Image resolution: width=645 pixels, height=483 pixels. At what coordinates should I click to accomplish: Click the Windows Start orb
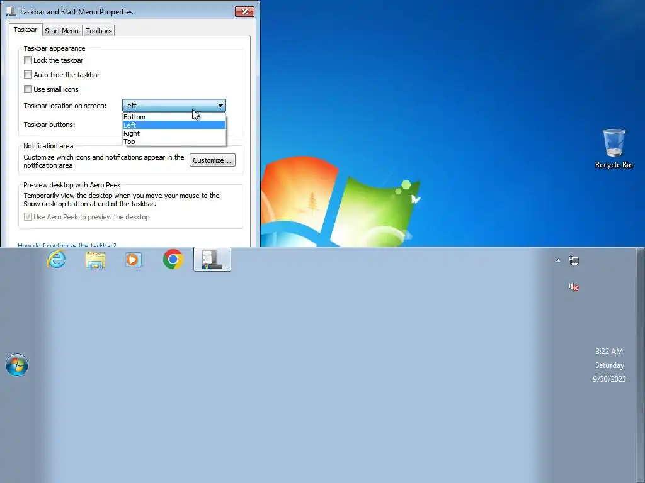(x=17, y=365)
